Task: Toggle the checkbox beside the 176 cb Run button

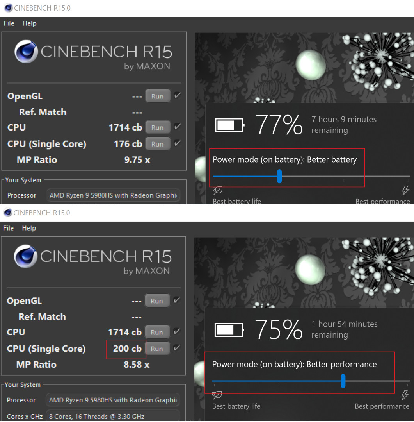Action: 177,143
